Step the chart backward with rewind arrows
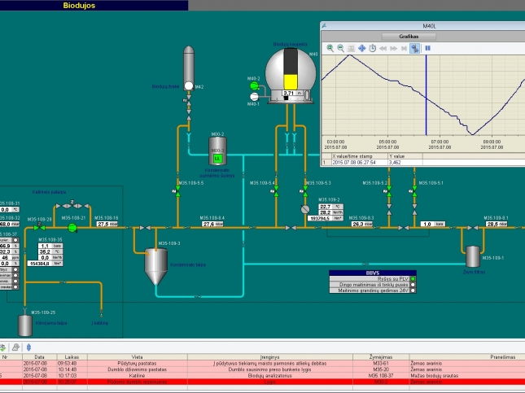The height and width of the screenshot is (393, 525). [x=383, y=48]
